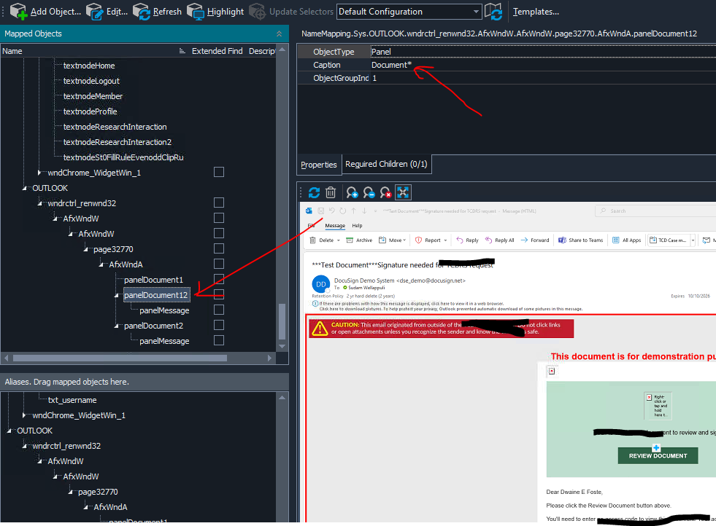Click the zoom out magnifier icon
Viewport: 716px width, 526px height.
coord(369,192)
